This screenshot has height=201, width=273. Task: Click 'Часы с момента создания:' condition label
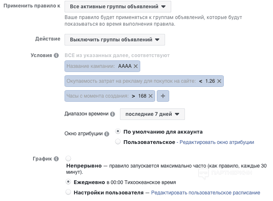pyautogui.click(x=98, y=96)
